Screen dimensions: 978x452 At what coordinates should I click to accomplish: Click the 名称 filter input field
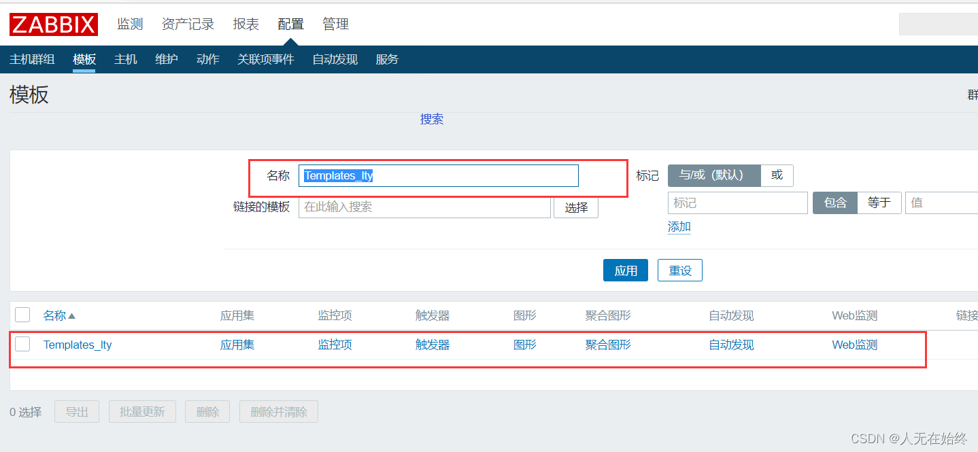coord(439,175)
